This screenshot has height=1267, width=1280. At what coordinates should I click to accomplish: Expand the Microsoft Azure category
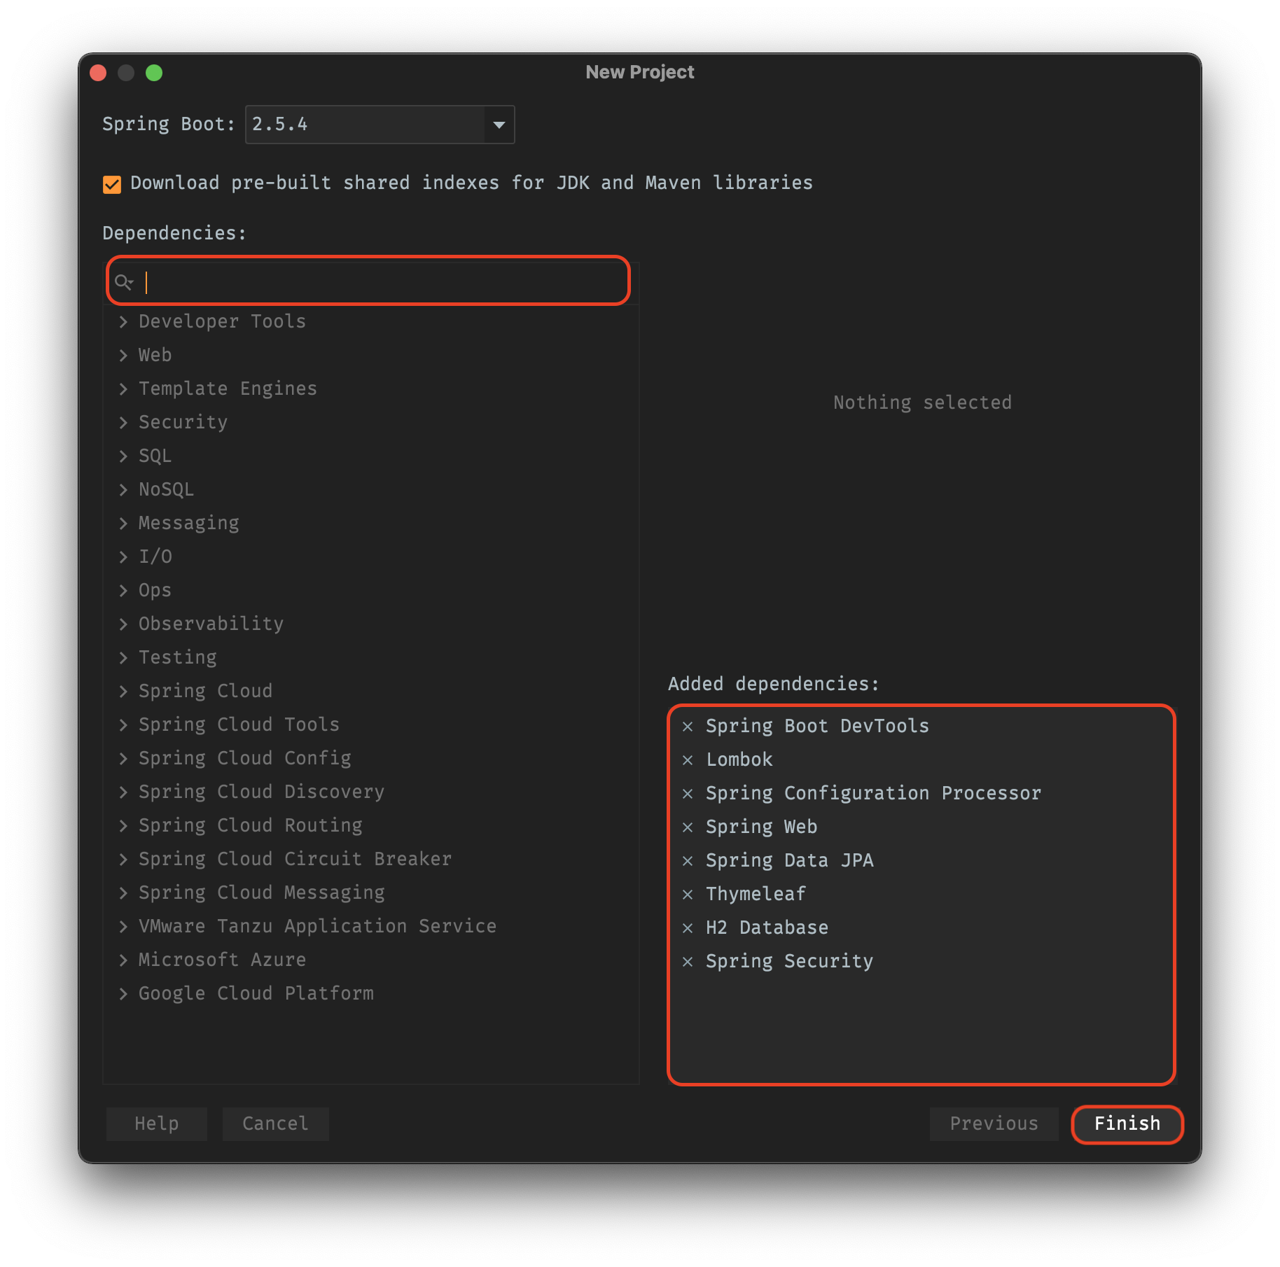pos(123,960)
